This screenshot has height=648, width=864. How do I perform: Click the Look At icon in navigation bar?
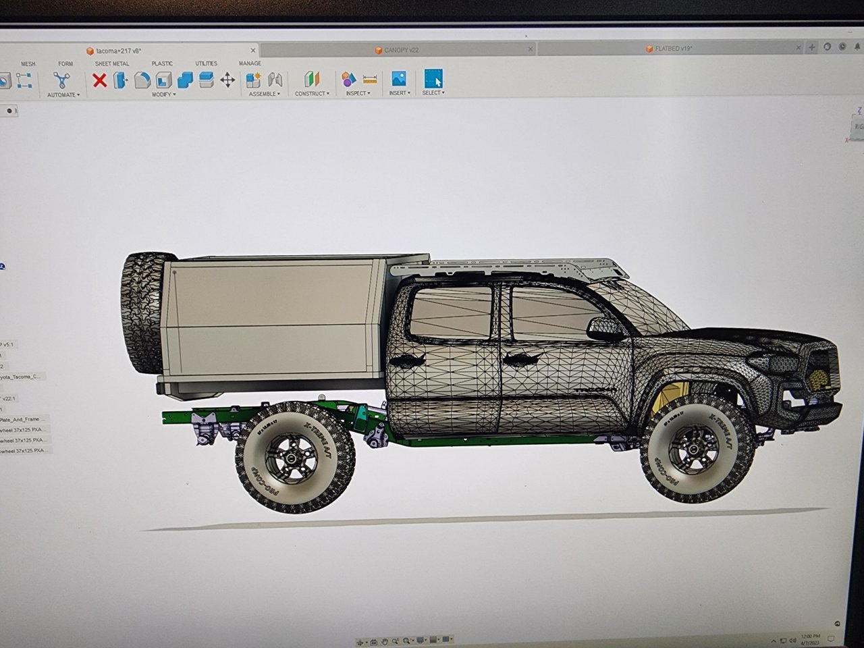373,641
